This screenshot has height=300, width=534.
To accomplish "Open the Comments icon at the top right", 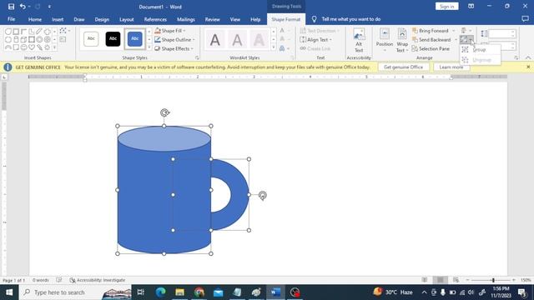I will tap(525, 19).
